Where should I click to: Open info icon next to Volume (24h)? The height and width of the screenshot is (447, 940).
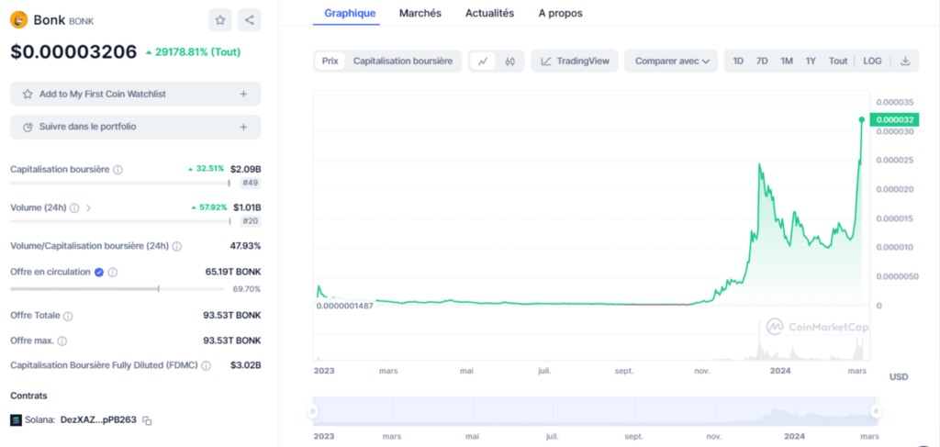(74, 208)
